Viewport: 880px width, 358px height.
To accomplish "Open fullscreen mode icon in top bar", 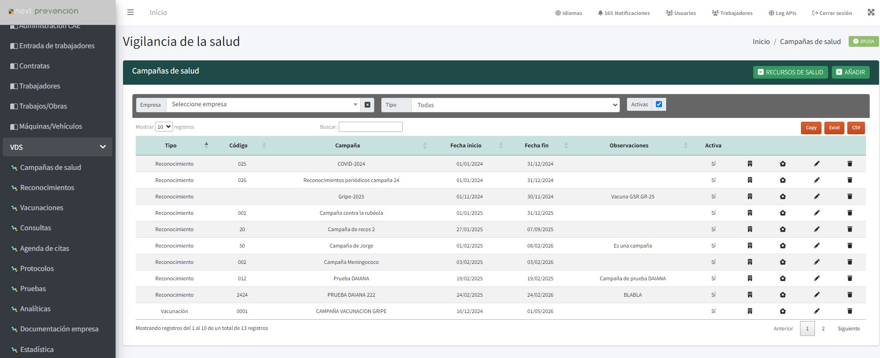I will coord(871,13).
